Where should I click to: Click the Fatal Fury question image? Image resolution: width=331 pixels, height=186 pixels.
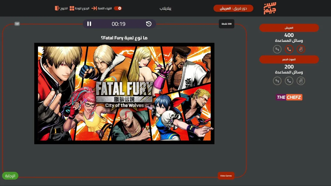[124, 94]
